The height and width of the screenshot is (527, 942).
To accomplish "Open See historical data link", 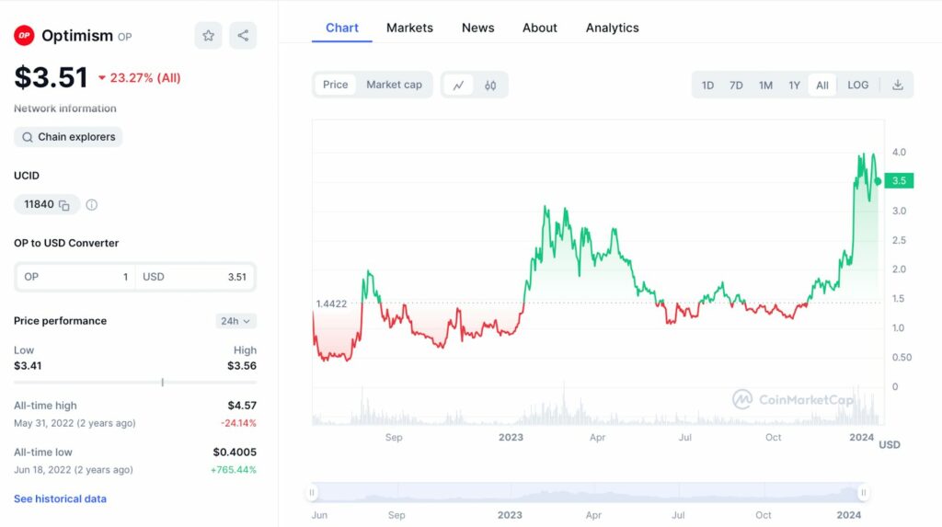I will (60, 498).
